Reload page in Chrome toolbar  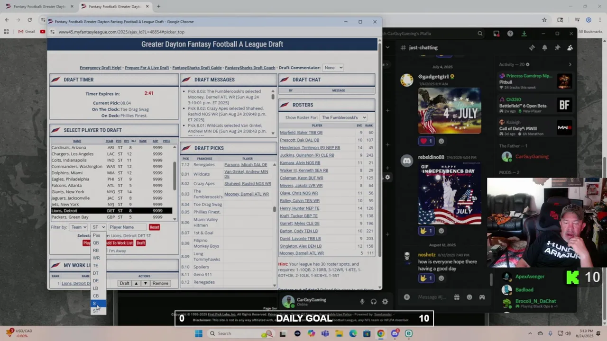click(x=29, y=20)
